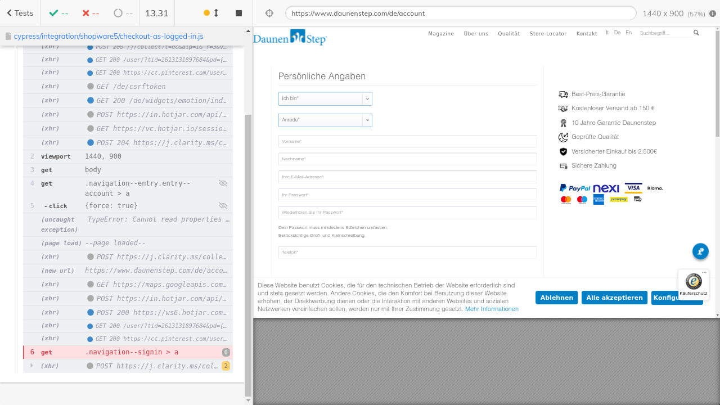Open the Store-Locator menu item
720x405 pixels.
point(548,34)
